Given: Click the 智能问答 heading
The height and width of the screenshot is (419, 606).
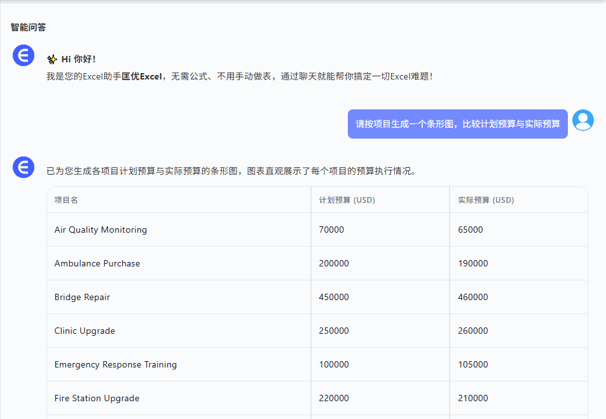Looking at the screenshot, I should pos(28,27).
